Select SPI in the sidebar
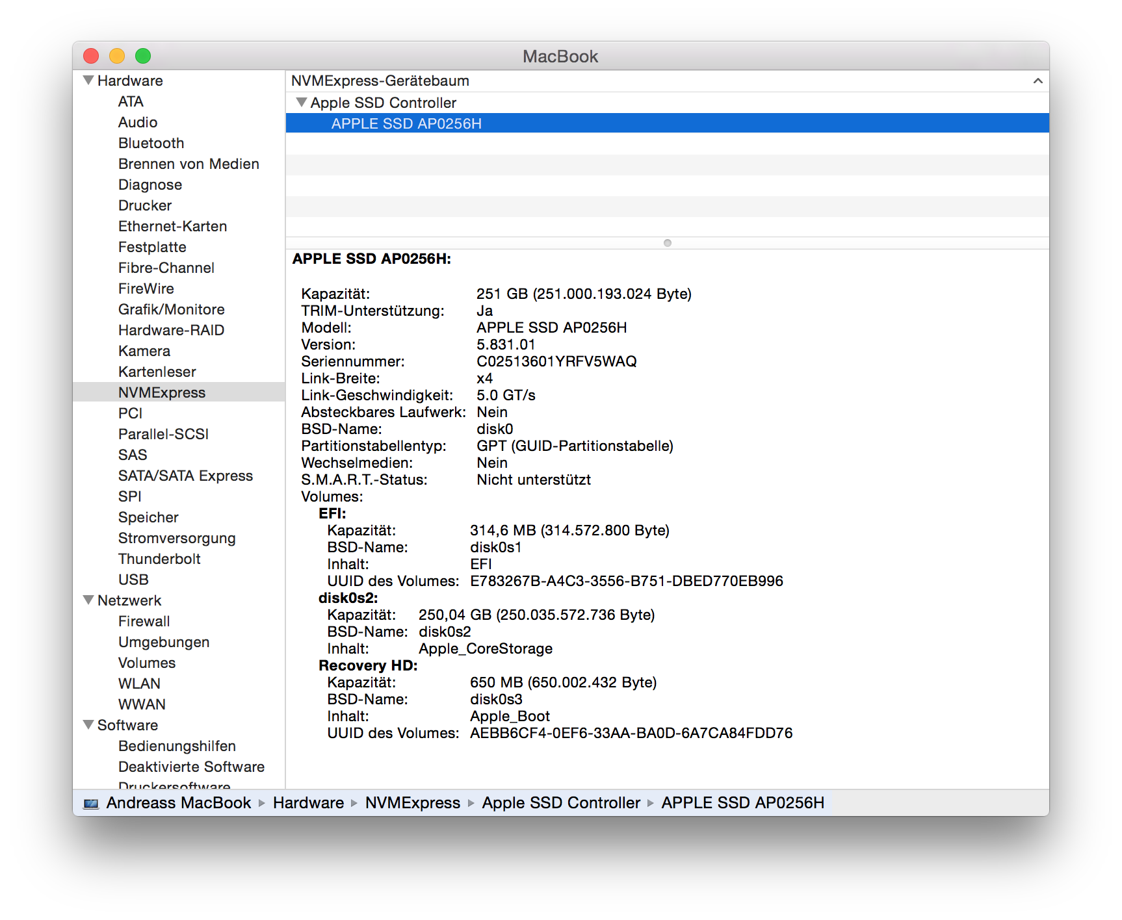 [x=129, y=496]
